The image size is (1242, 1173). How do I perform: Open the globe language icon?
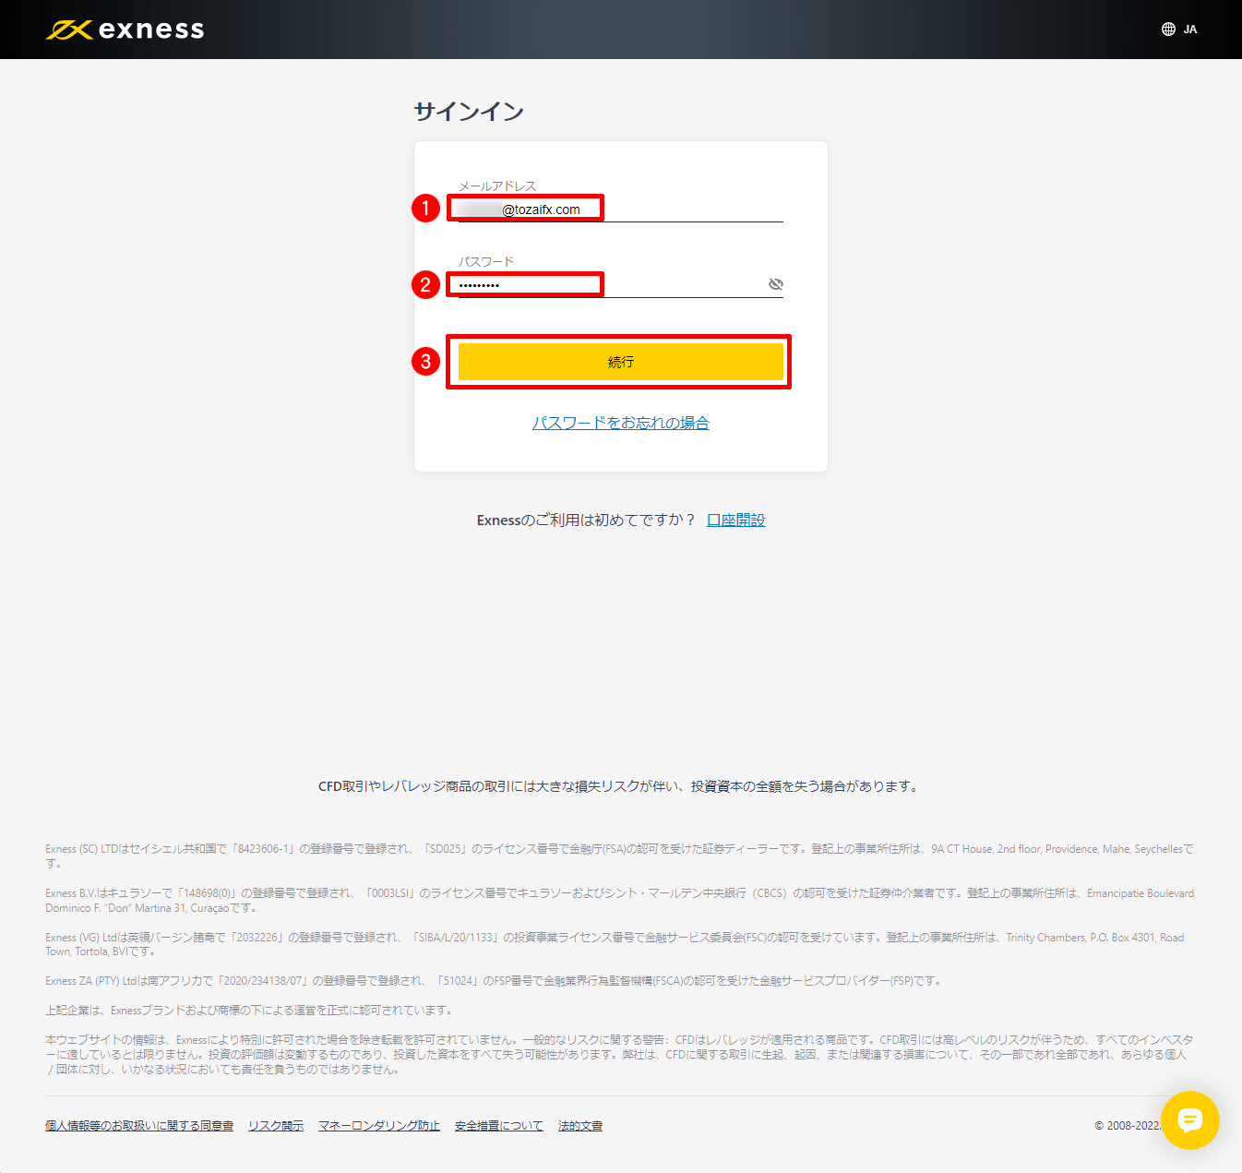point(1166,29)
